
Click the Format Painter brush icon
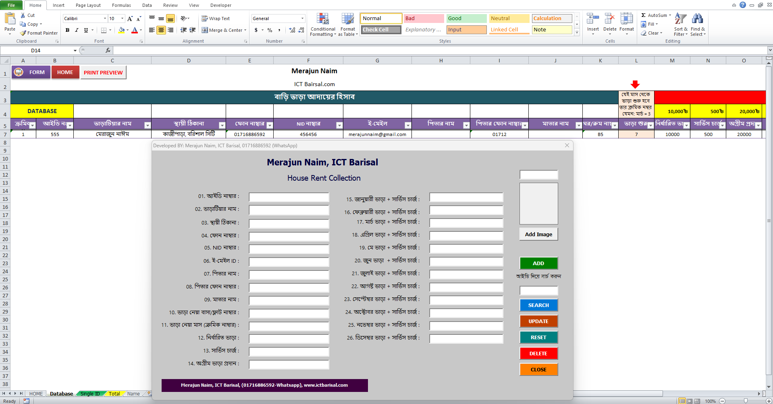(23, 33)
